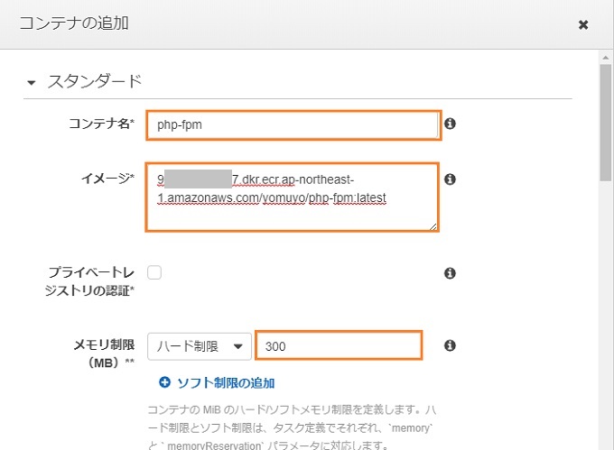This screenshot has width=614, height=450.
Task: Focus the コンテナ名 field containing php-fpm
Action: click(x=293, y=125)
